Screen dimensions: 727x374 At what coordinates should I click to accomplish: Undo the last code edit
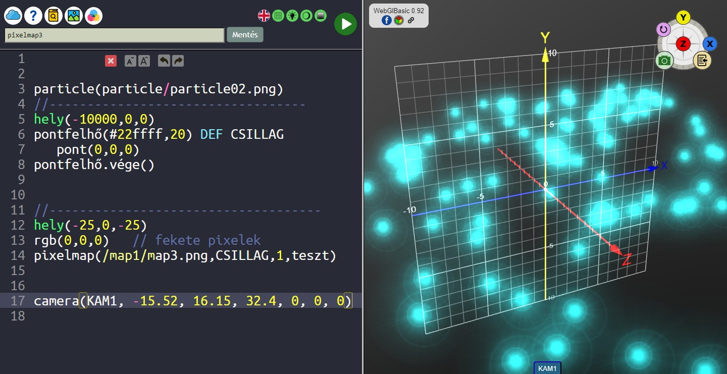(x=164, y=61)
